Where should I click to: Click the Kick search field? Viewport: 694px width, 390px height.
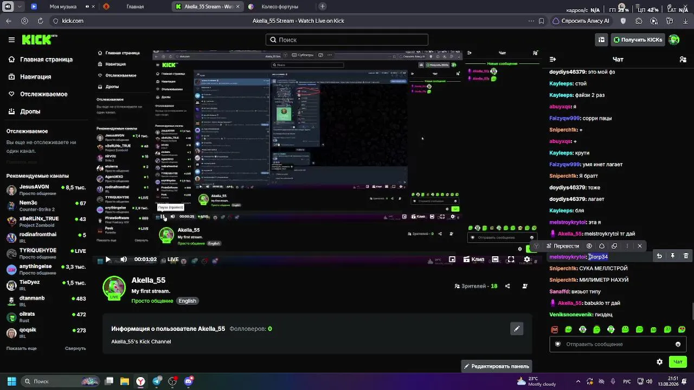click(347, 40)
